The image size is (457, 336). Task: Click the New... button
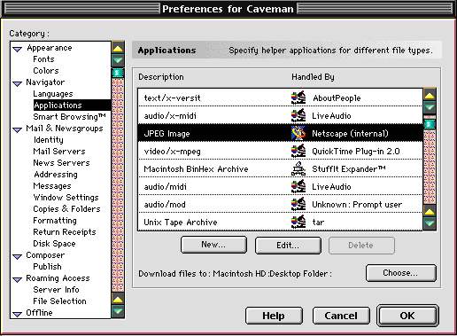click(213, 245)
